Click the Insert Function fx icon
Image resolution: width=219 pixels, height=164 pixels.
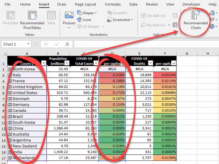[x=67, y=44]
